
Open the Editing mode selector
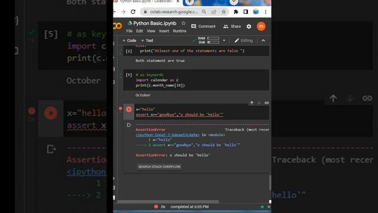coord(244,41)
